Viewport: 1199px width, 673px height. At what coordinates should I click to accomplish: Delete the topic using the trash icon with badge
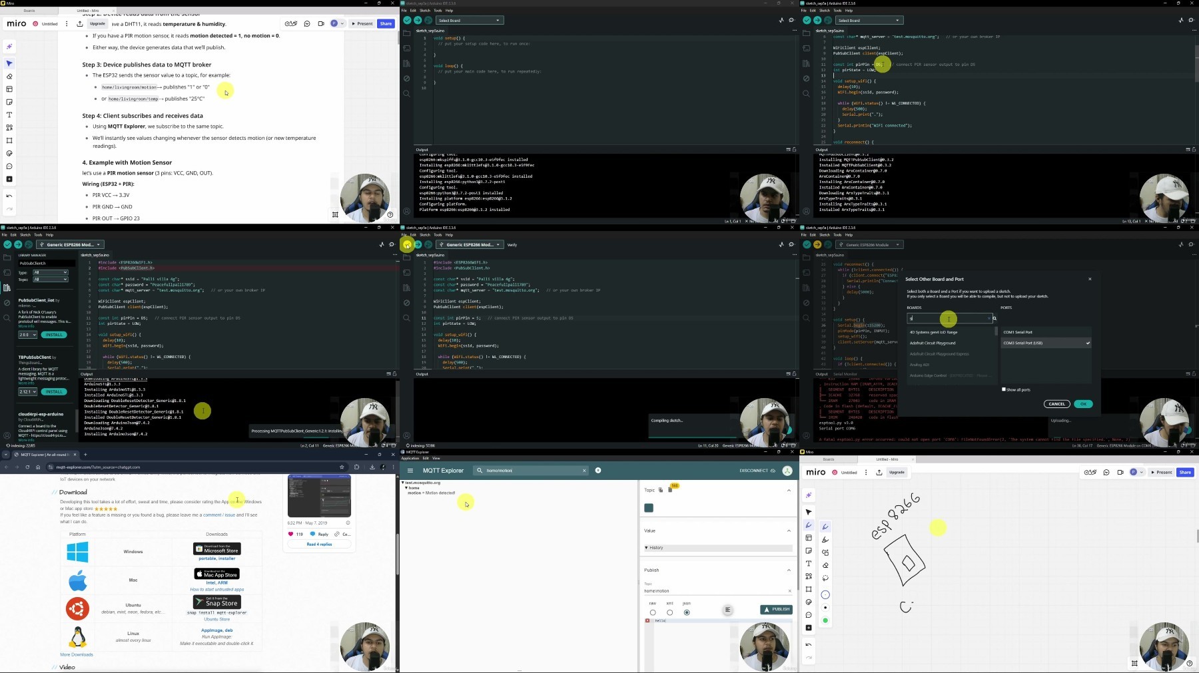tap(669, 490)
